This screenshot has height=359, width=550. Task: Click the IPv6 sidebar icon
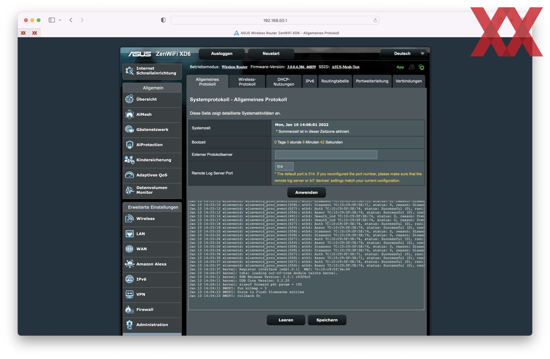click(129, 279)
